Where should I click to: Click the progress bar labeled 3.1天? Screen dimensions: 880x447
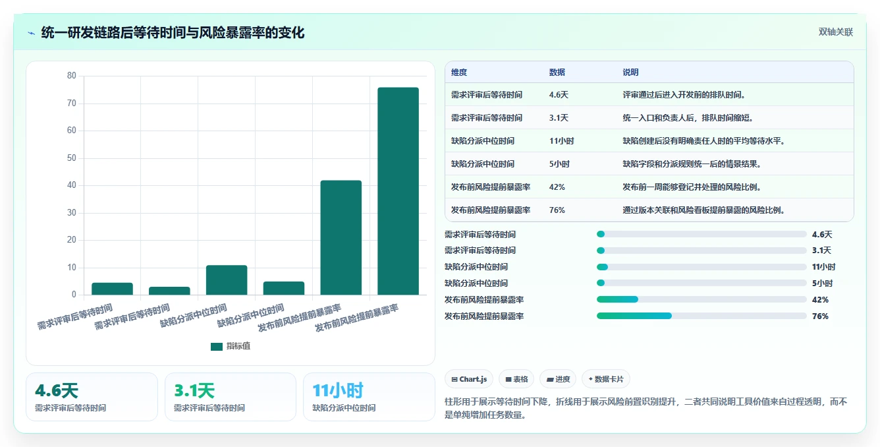pyautogui.click(x=701, y=251)
